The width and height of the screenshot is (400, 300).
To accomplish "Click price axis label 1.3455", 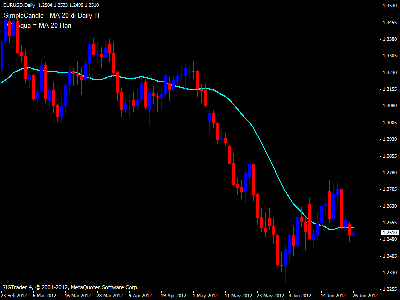I will [390, 23].
